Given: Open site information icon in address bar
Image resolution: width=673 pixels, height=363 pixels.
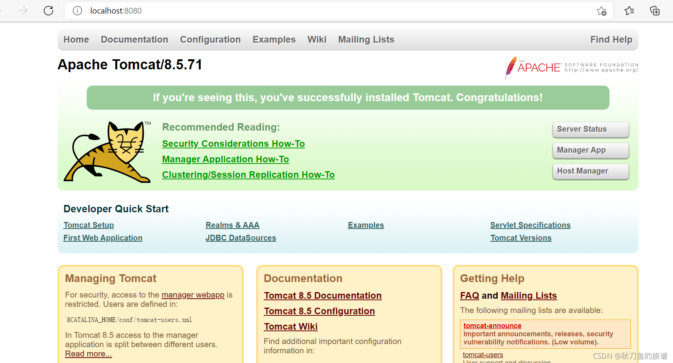Looking at the screenshot, I should click(77, 11).
